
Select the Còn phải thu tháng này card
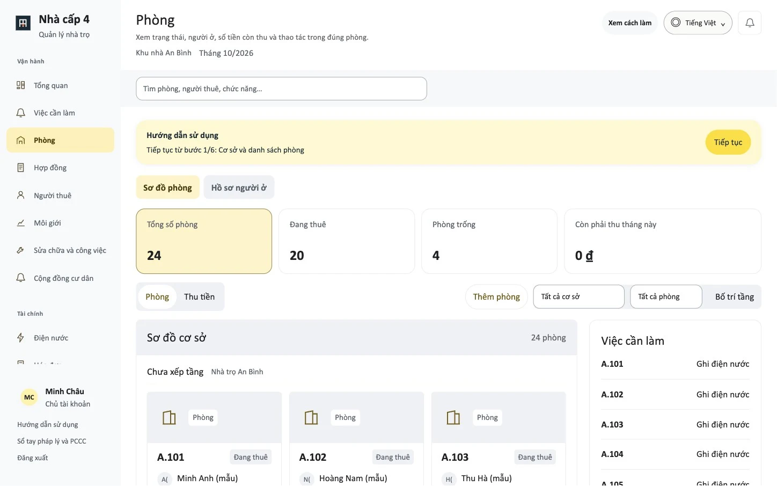(663, 241)
